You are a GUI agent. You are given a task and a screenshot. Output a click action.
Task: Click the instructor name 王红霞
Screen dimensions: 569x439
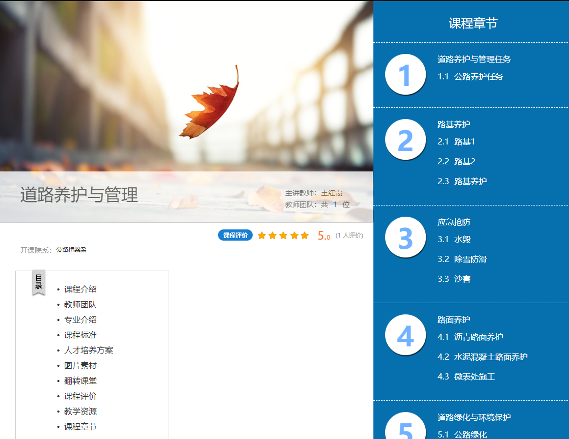click(x=332, y=193)
